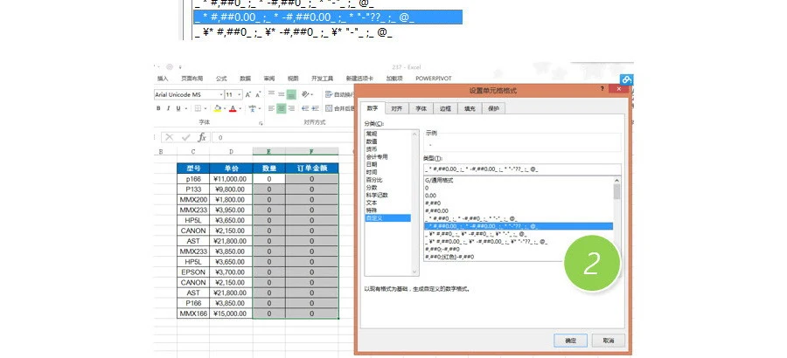Toggle Bold formatting in the ribbon
The width and height of the screenshot is (787, 358).
click(159, 108)
